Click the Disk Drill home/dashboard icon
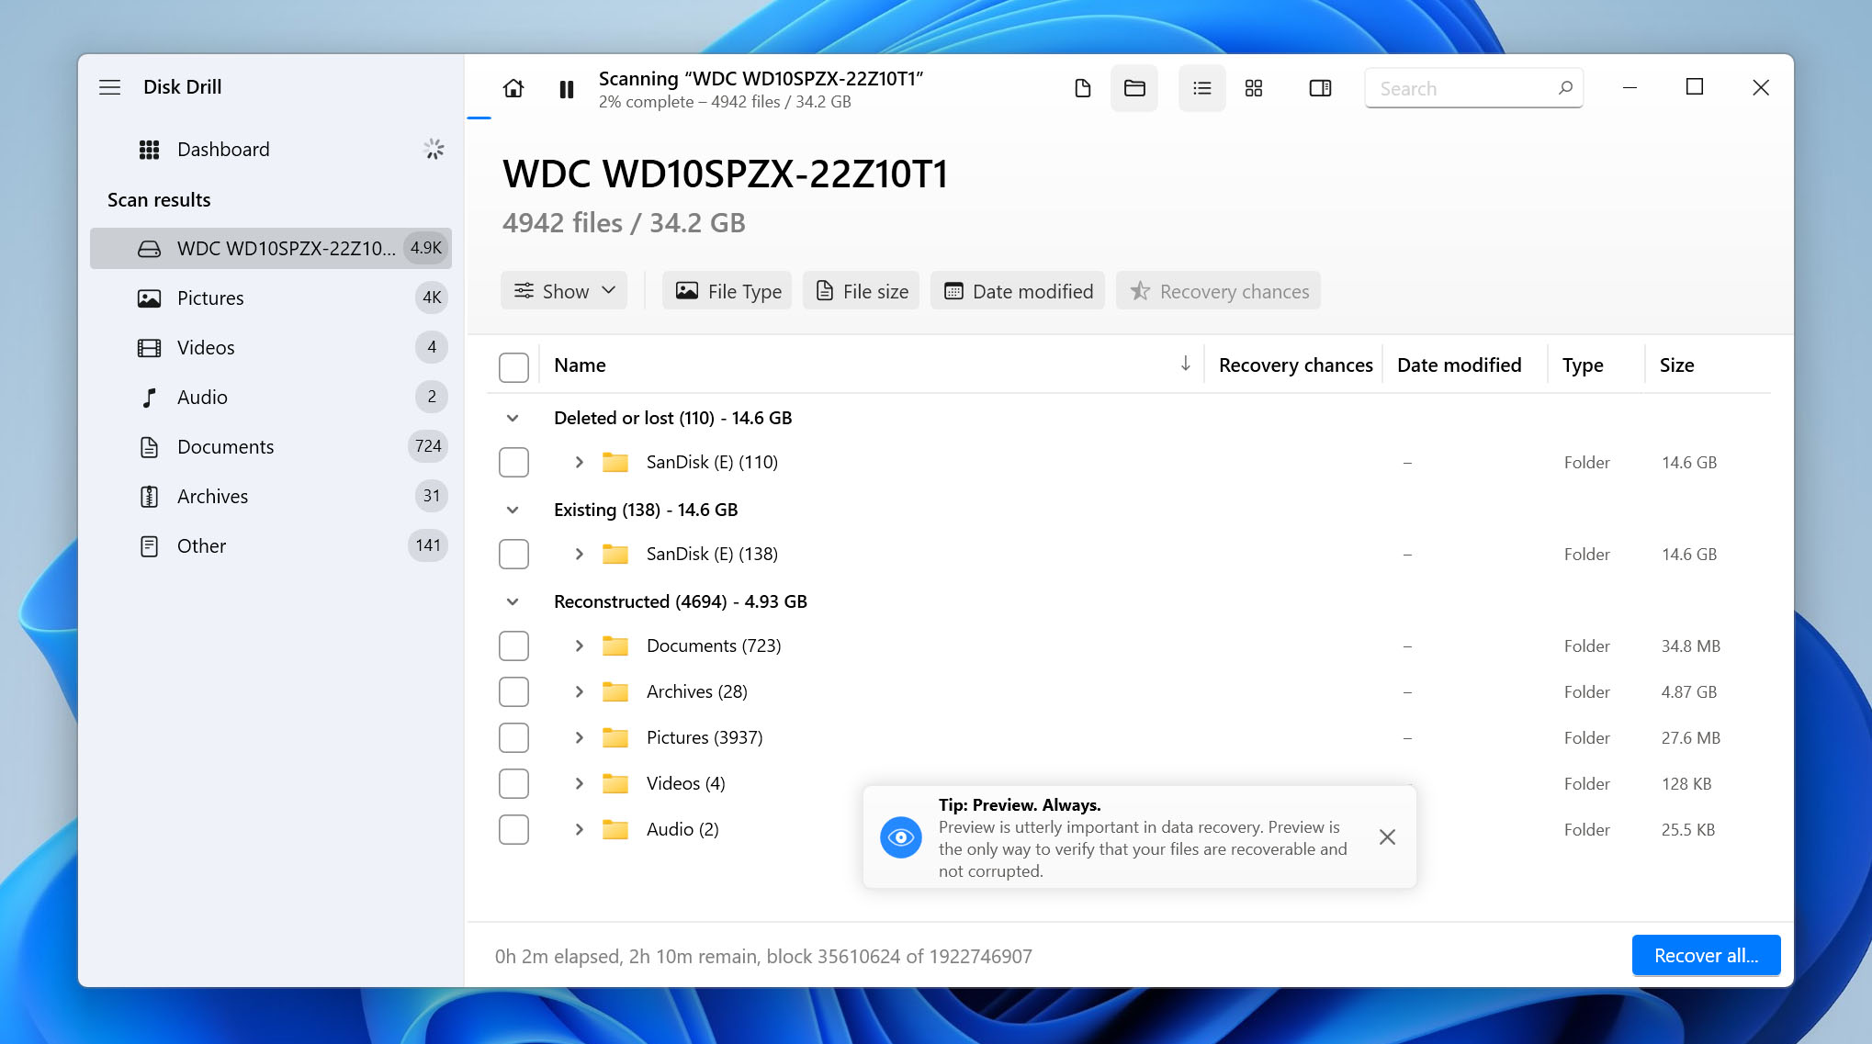 (x=512, y=87)
